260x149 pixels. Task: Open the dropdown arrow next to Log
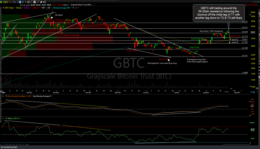(x=257, y=92)
